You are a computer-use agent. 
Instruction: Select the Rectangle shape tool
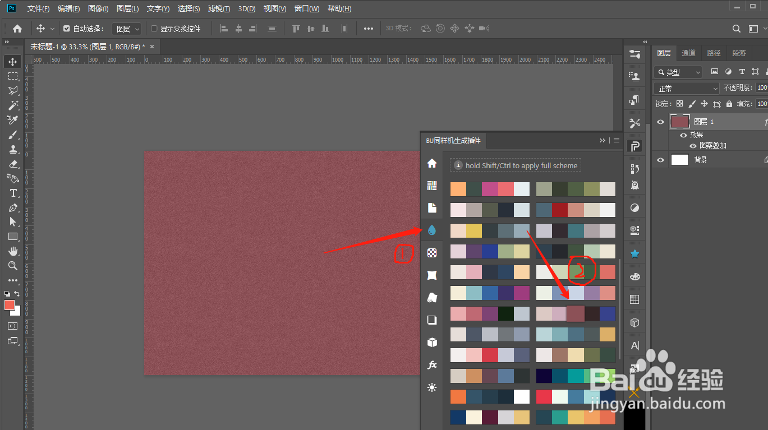pyautogui.click(x=13, y=237)
